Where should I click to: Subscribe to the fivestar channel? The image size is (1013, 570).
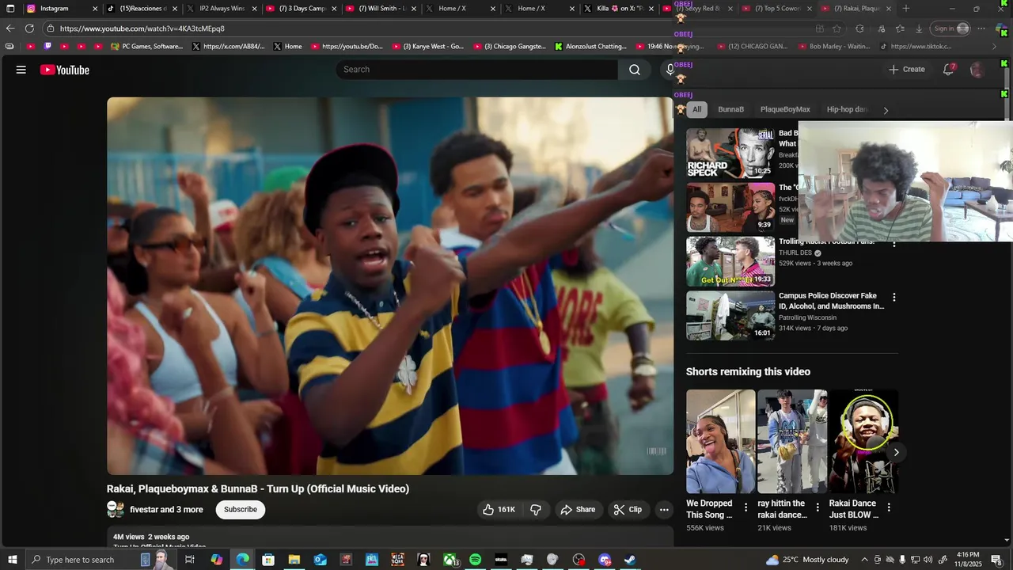click(x=240, y=510)
